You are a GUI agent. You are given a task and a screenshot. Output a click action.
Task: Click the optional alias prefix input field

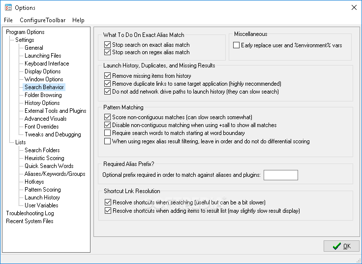(281, 175)
